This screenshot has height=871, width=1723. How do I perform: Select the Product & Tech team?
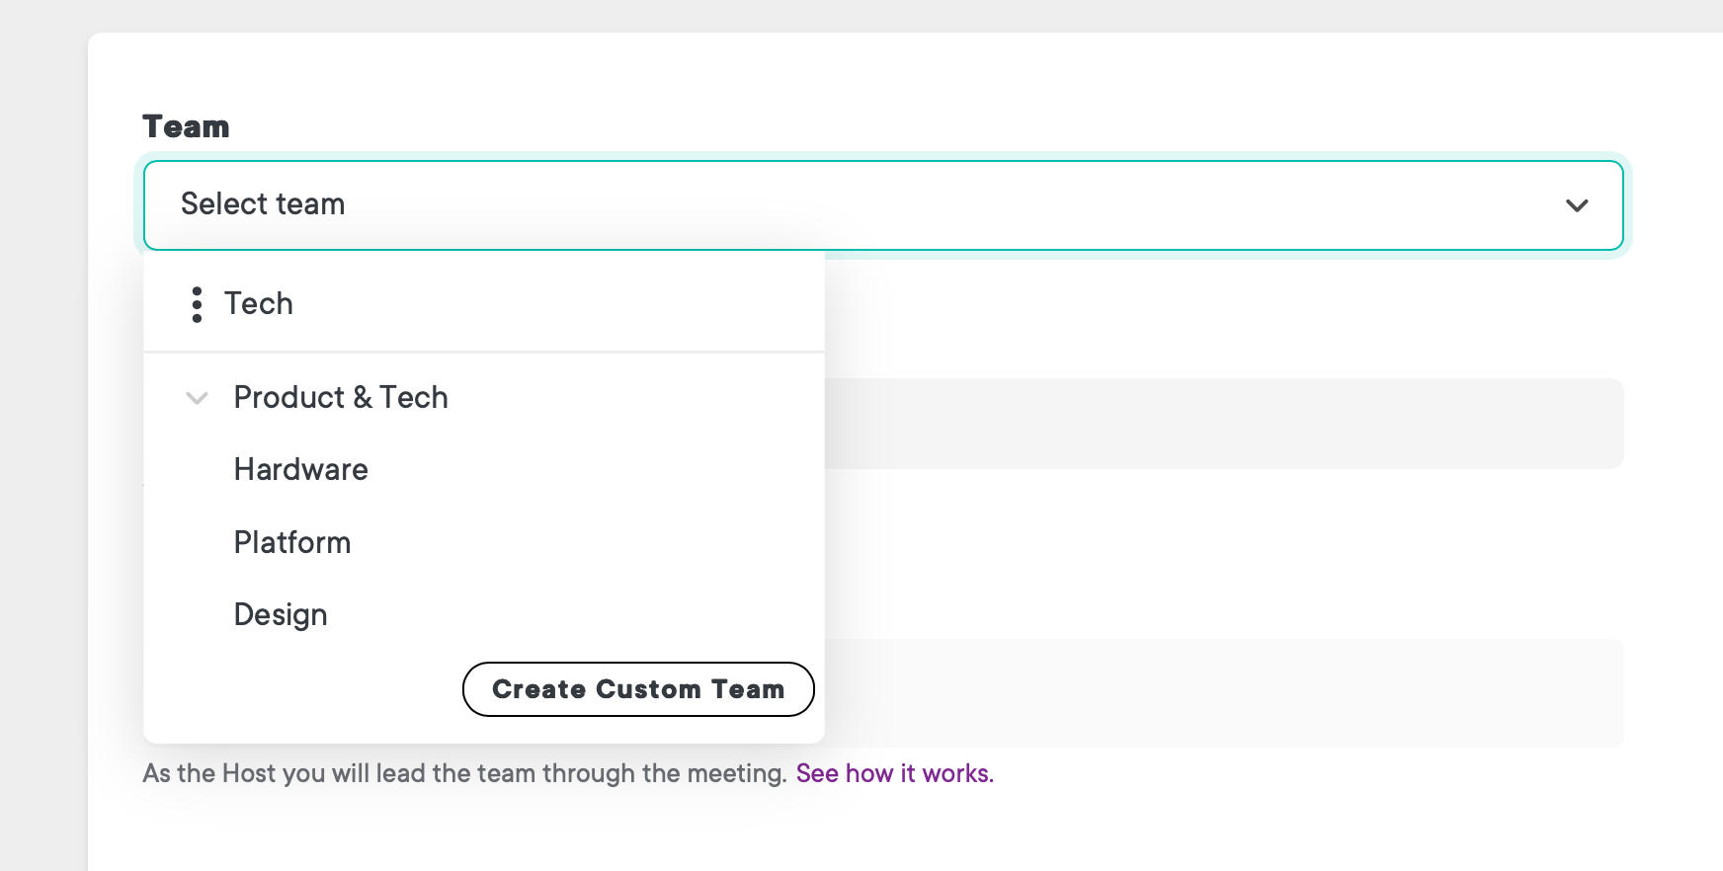coord(341,397)
